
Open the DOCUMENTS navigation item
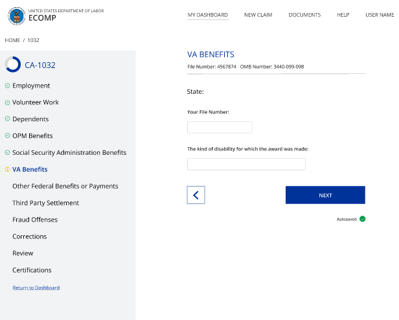pyautogui.click(x=304, y=15)
